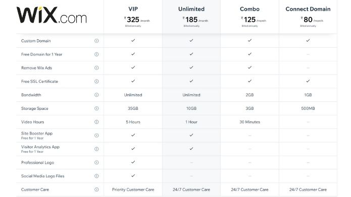Click info icon next to Video Hours
The width and height of the screenshot is (351, 197).
pos(96,122)
